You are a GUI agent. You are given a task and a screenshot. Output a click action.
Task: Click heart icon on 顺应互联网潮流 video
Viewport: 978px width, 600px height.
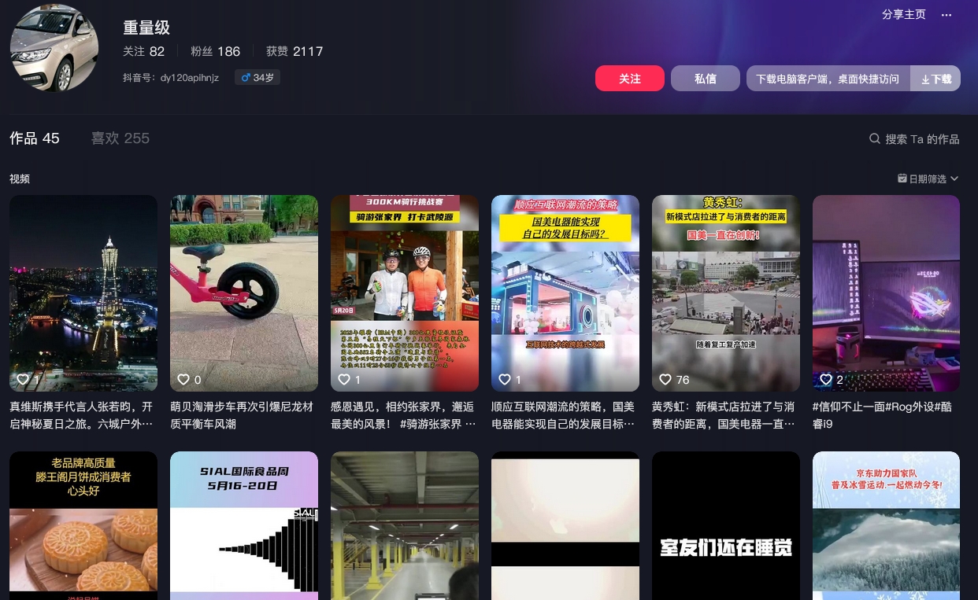coord(505,379)
